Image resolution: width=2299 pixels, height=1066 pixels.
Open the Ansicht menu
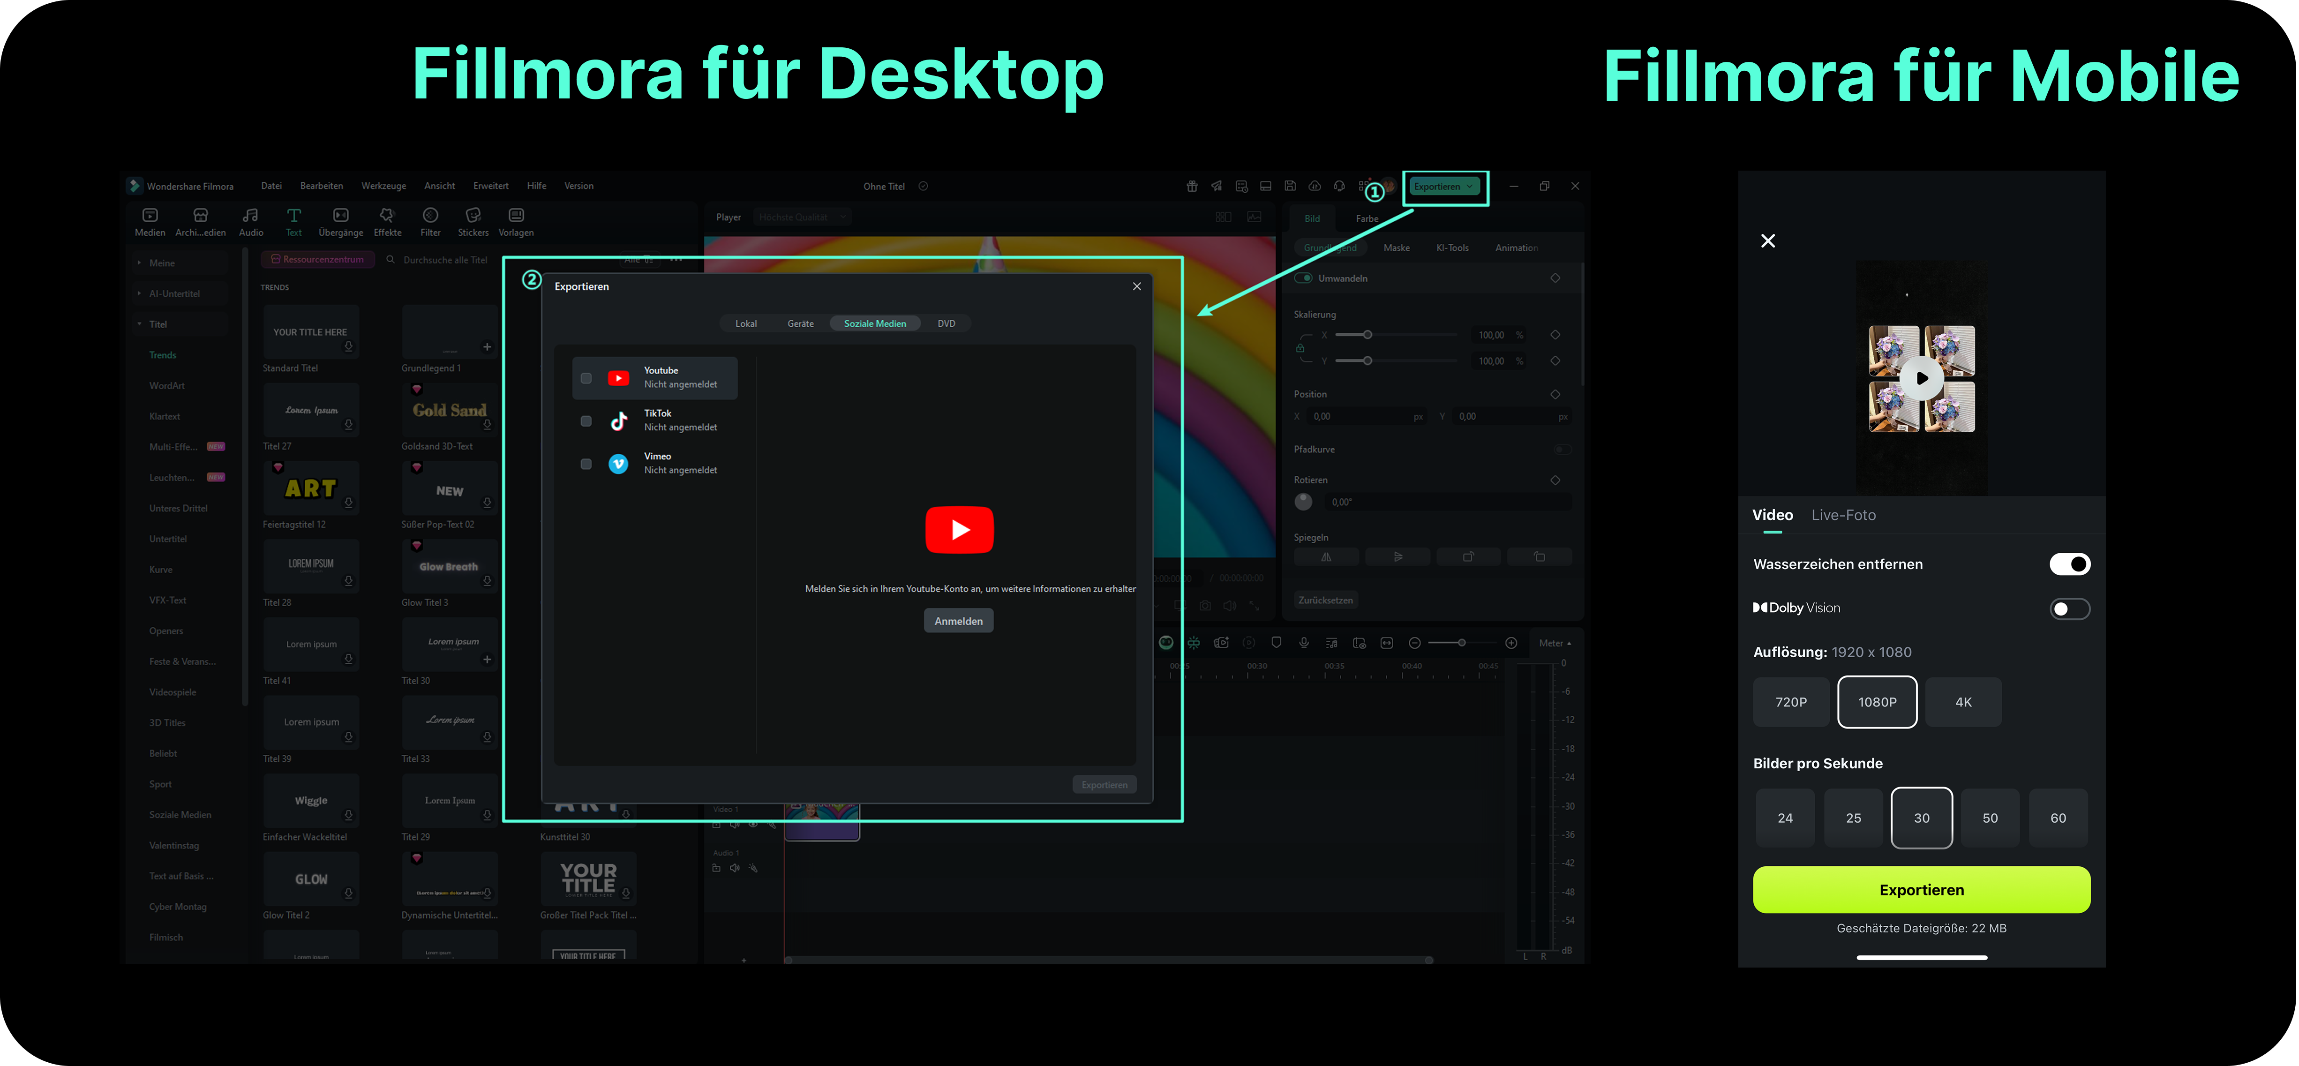coord(439,186)
